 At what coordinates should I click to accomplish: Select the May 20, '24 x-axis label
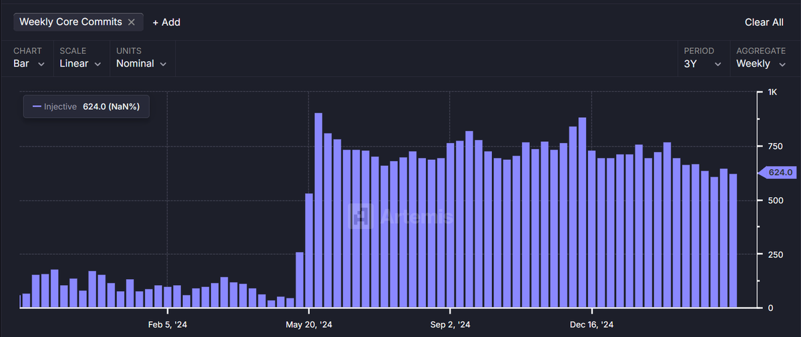point(308,324)
